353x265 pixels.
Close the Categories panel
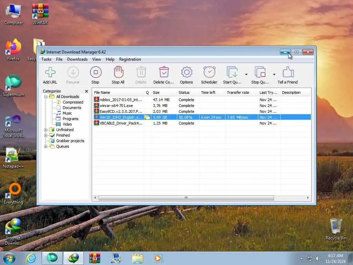(87, 91)
